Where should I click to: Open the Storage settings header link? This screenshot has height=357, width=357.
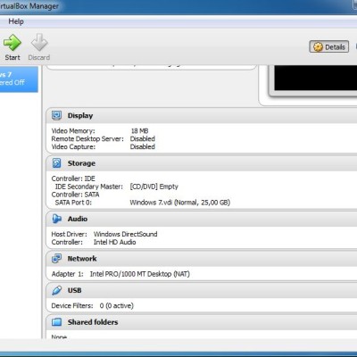81,163
